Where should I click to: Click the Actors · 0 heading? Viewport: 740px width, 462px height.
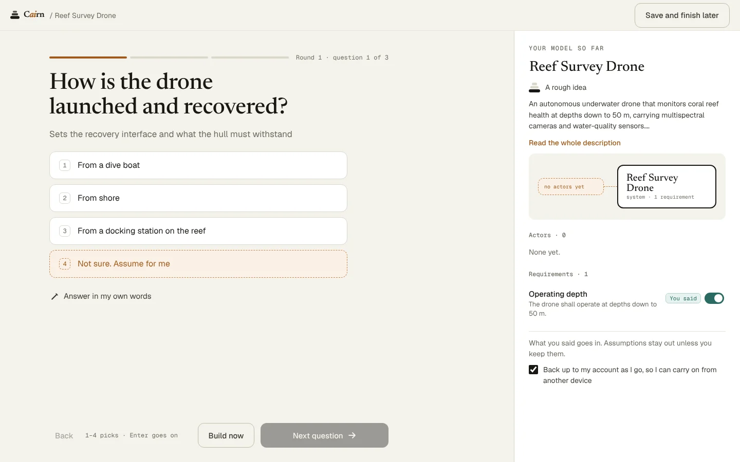pyautogui.click(x=547, y=235)
